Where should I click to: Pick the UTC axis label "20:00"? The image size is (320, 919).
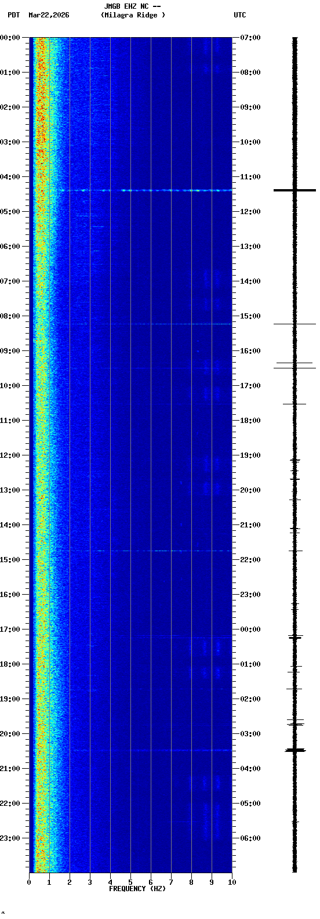250,490
